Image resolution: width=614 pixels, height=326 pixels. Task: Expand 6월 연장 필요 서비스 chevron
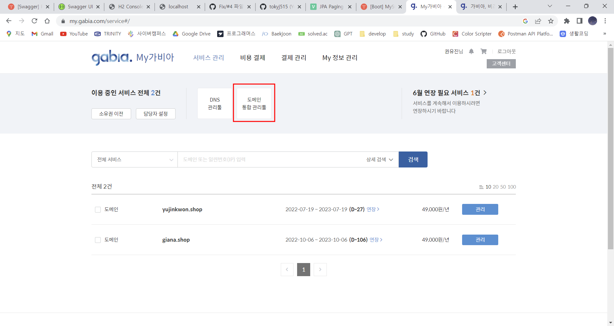point(485,93)
